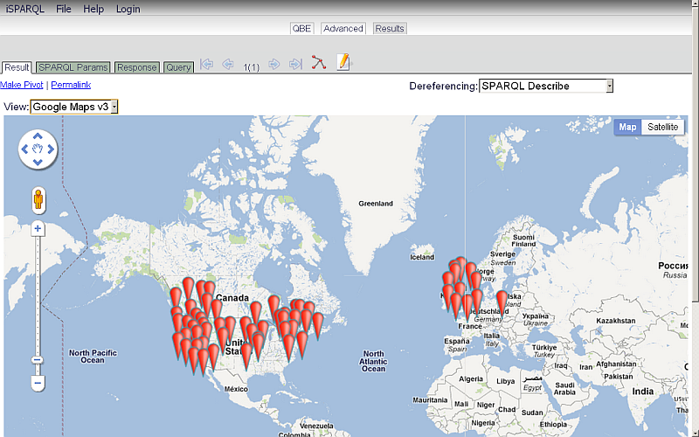Click the North Atlantic Ocean label
The image size is (699, 437).
click(373, 361)
